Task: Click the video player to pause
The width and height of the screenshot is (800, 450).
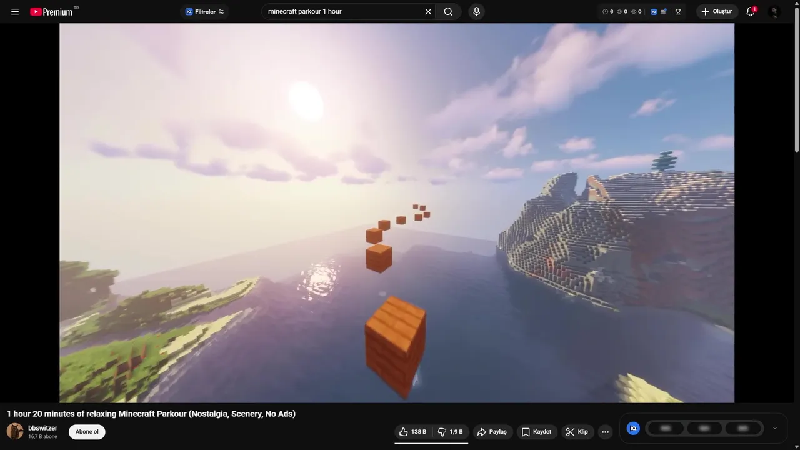Action: (397, 213)
